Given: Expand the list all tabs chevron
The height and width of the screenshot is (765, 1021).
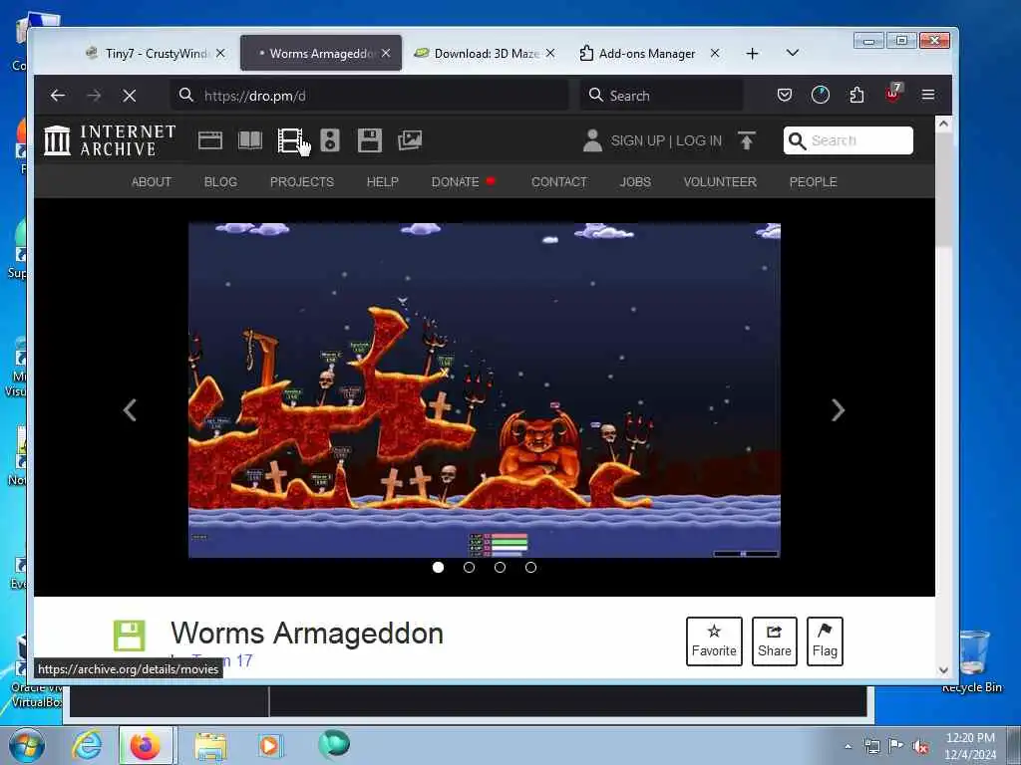Looking at the screenshot, I should [x=793, y=53].
